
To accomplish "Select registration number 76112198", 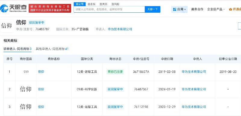I will pyautogui.click(x=141, y=107).
